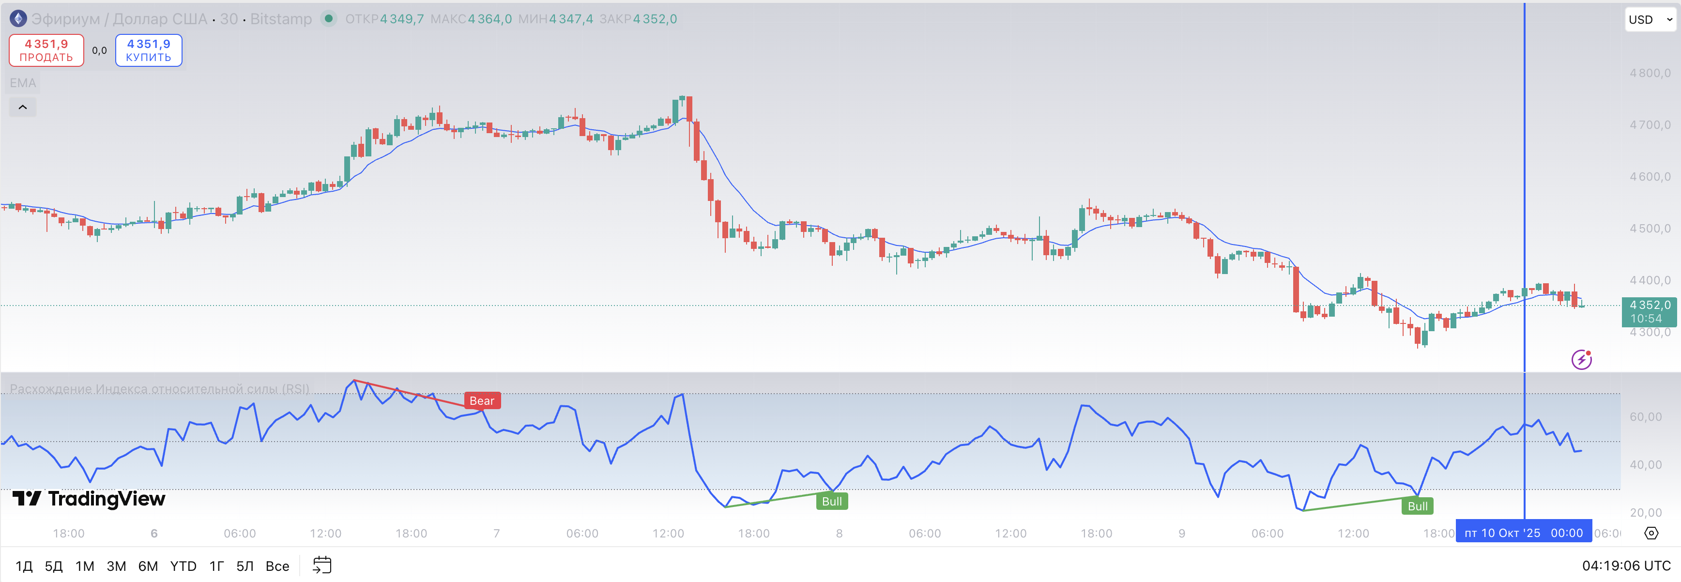
Task: Select the 3М time range
Action: 116,566
